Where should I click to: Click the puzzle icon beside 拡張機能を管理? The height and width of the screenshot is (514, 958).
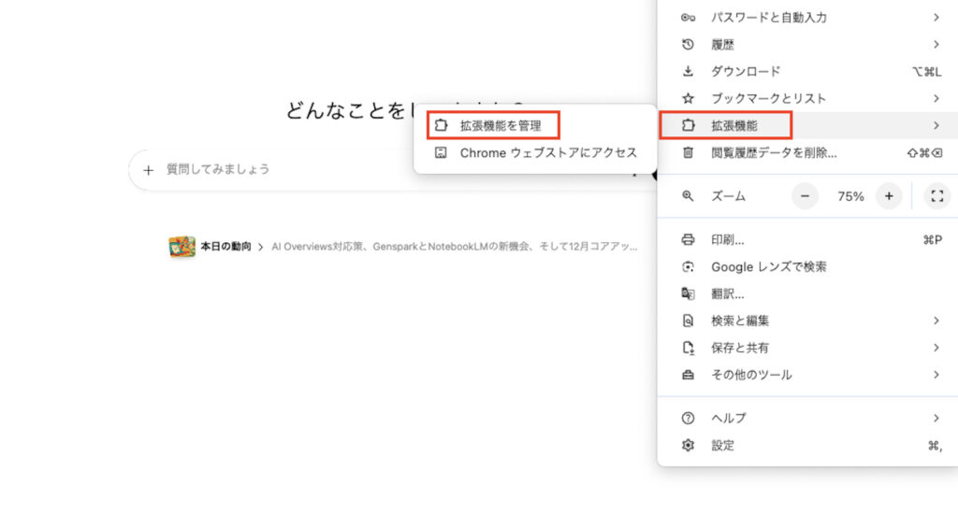pos(441,125)
